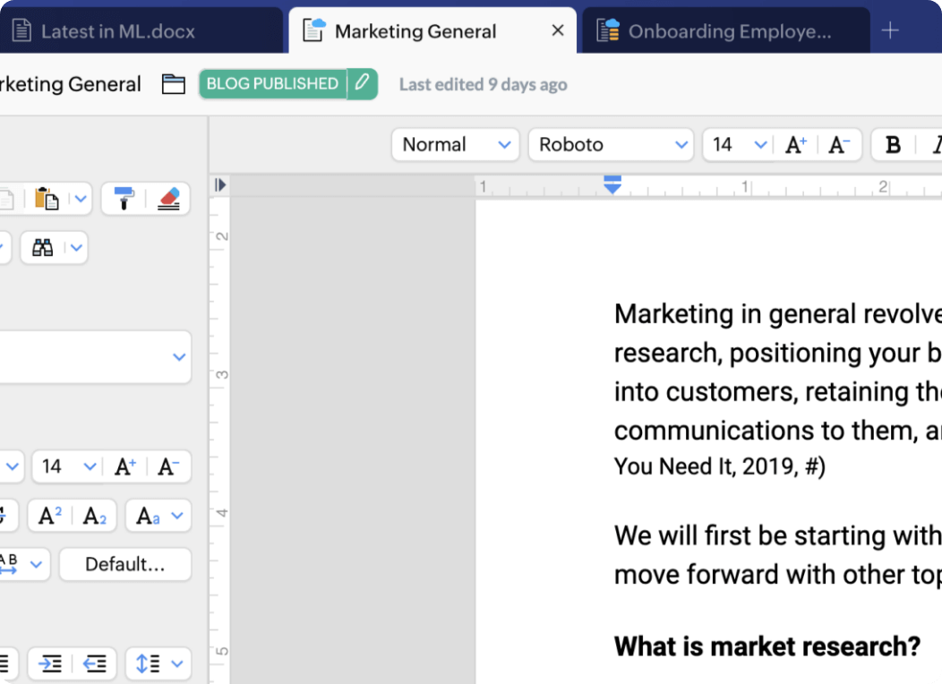
Task: Click the format painter roller icon
Action: point(124,199)
